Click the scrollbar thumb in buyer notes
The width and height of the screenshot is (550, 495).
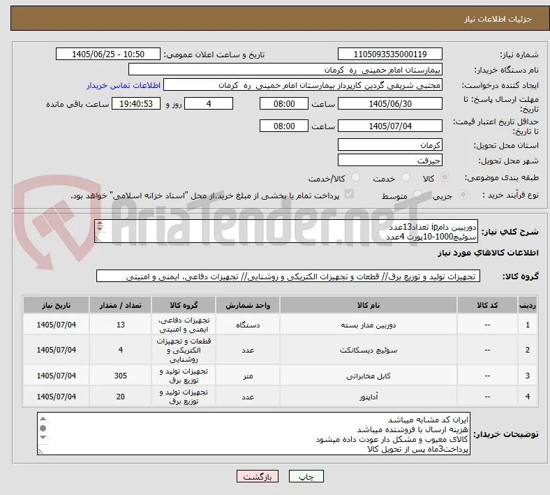pos(43,428)
